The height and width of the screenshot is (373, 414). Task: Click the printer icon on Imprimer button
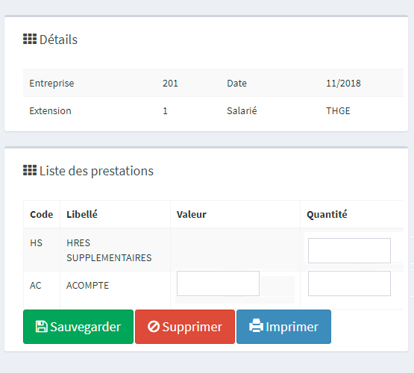pyautogui.click(x=256, y=326)
